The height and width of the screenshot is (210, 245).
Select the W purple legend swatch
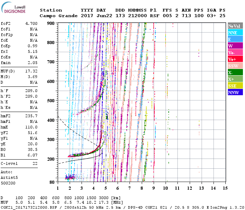pyautogui.click(x=235, y=46)
